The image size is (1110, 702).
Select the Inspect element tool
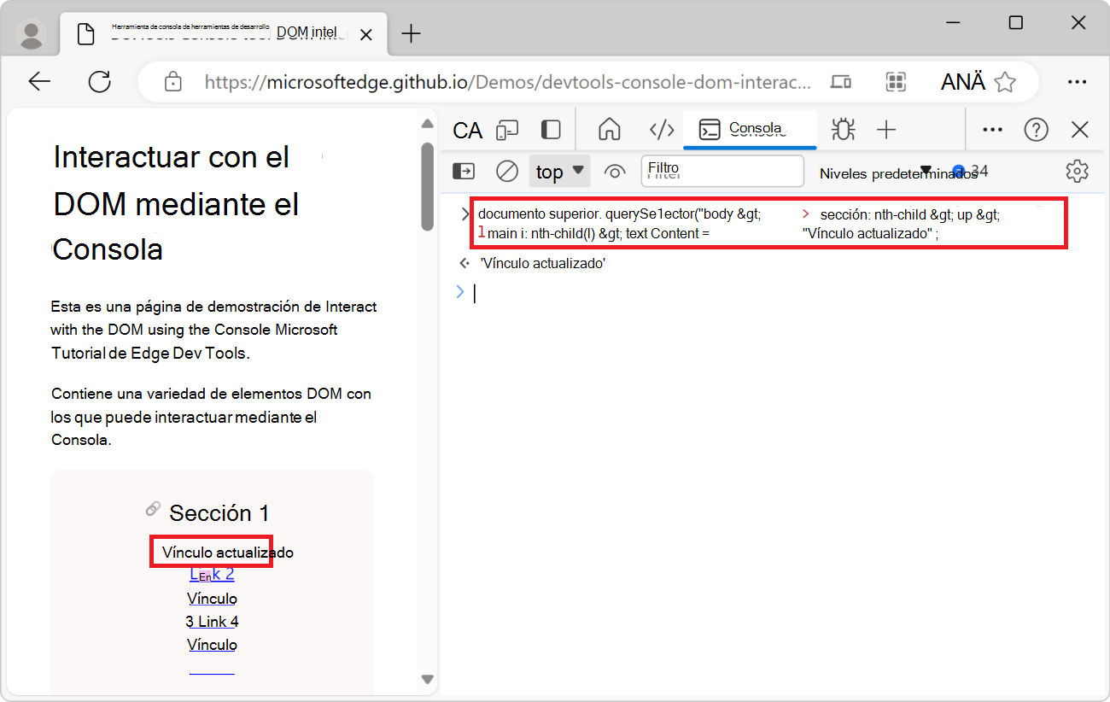click(467, 130)
